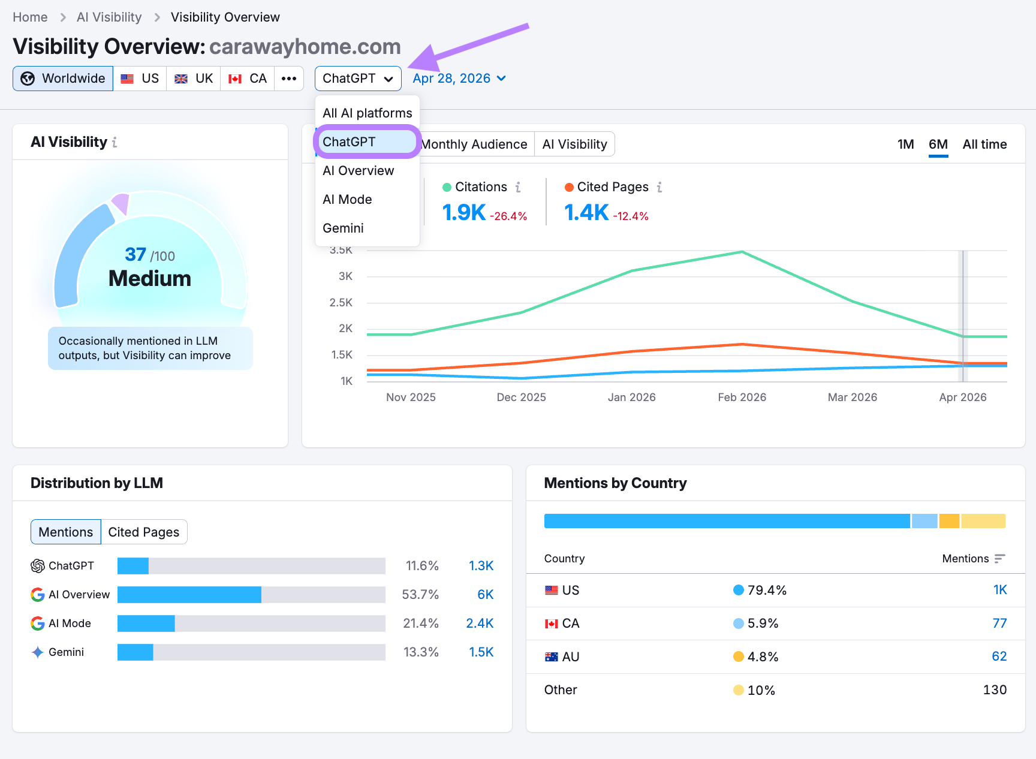This screenshot has height=759, width=1036.
Task: Switch region to UK
Action: tap(194, 79)
